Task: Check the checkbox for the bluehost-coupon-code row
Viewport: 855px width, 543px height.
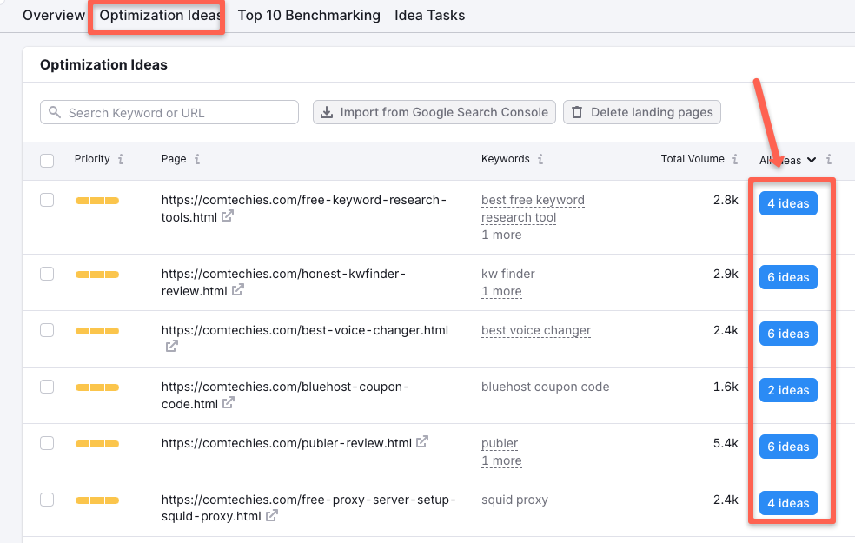Action: (x=47, y=387)
